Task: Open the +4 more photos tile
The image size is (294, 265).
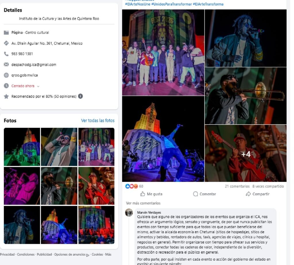Action: (246, 153)
